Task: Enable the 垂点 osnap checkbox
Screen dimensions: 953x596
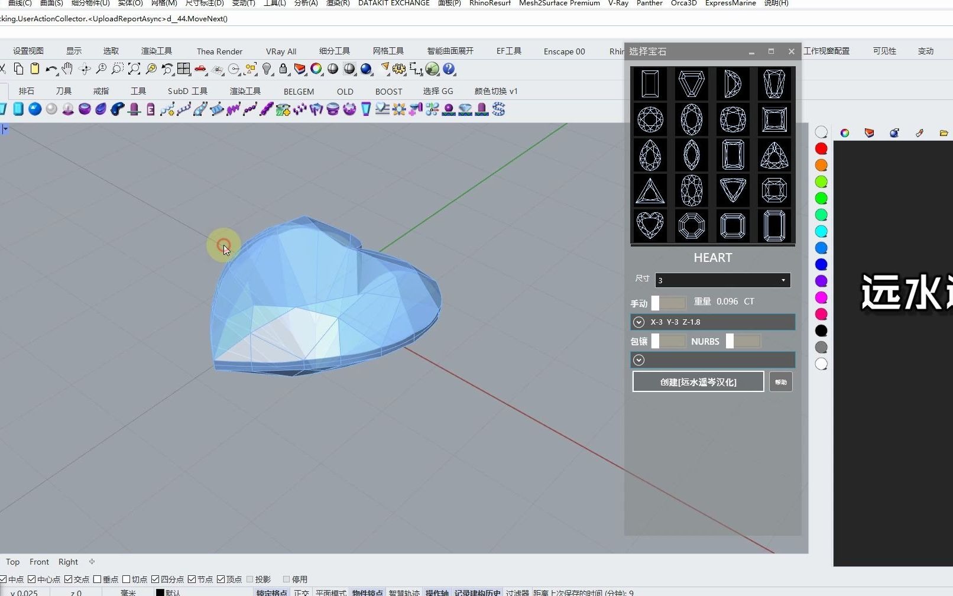Action: (98, 579)
